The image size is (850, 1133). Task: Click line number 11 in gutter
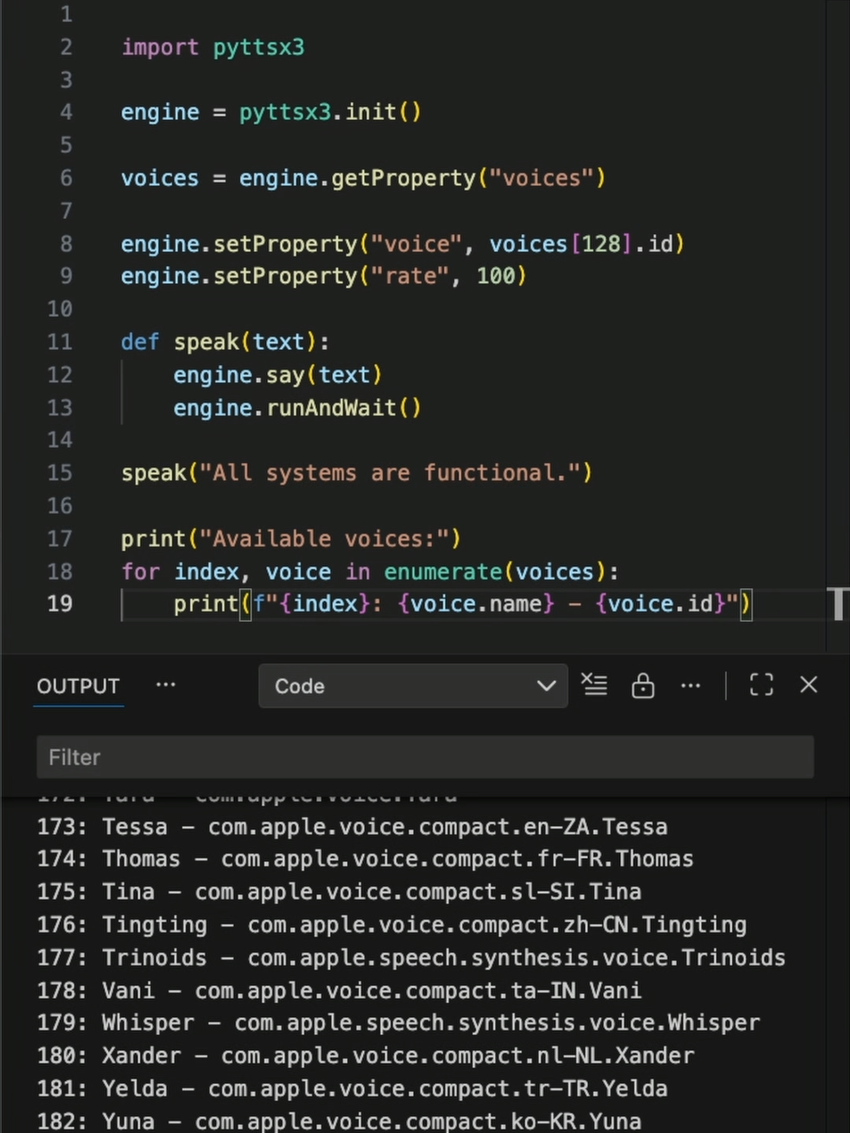coord(60,342)
